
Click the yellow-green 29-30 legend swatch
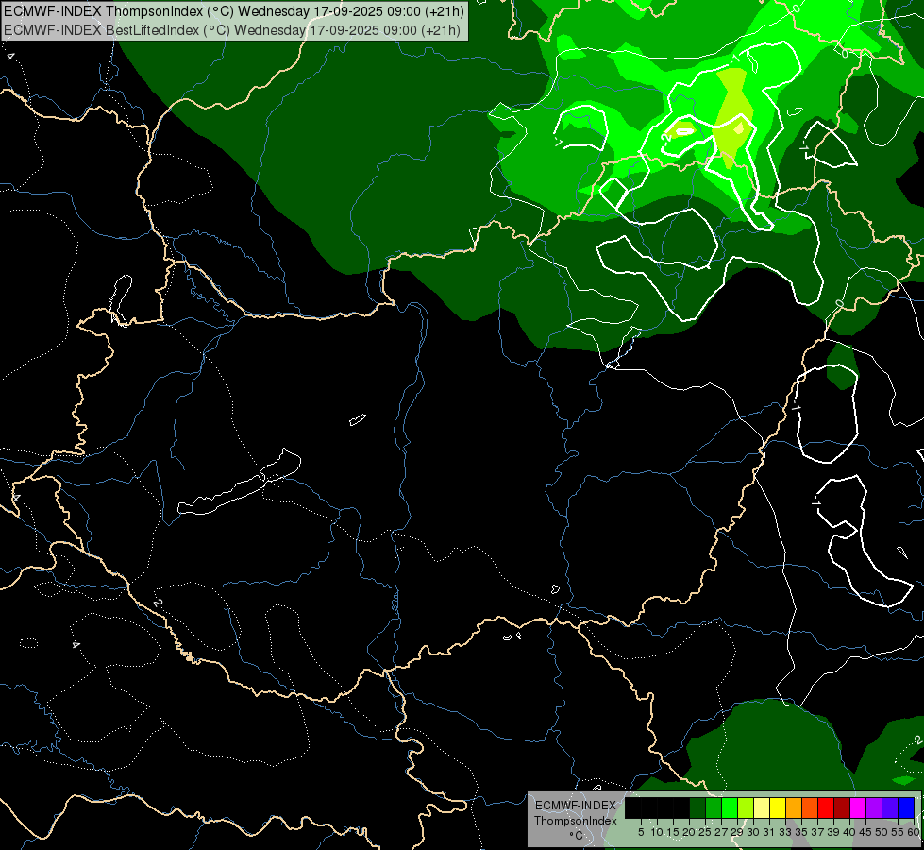(x=746, y=807)
